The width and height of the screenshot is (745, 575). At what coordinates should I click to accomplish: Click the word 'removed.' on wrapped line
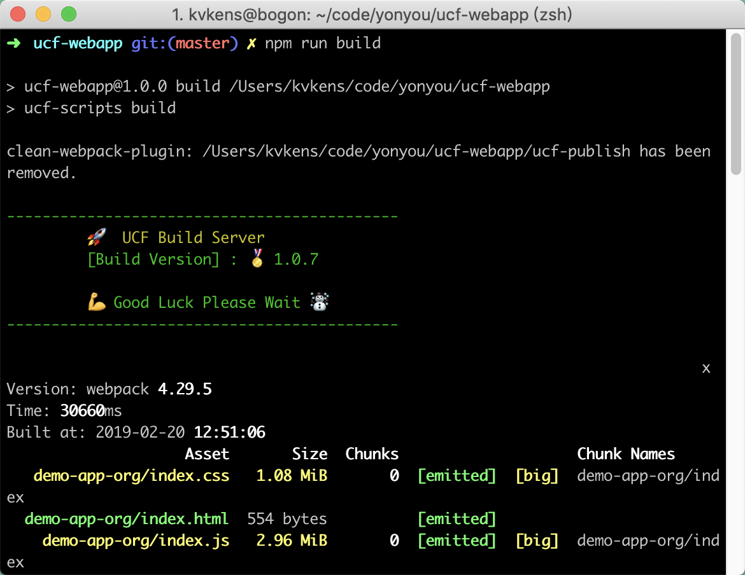(41, 173)
